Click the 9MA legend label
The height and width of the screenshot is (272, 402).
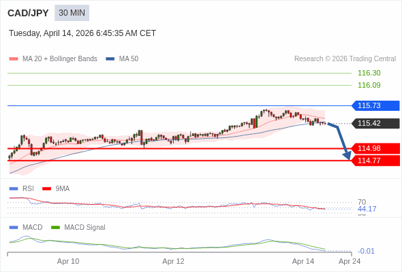coord(63,189)
